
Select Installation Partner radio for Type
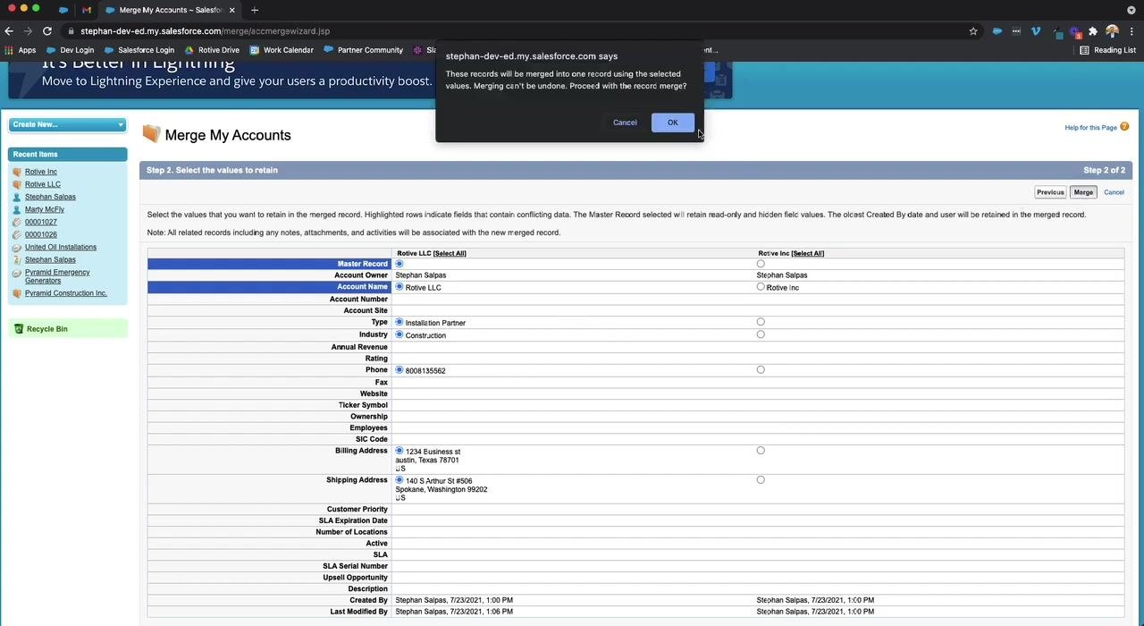pos(400,322)
